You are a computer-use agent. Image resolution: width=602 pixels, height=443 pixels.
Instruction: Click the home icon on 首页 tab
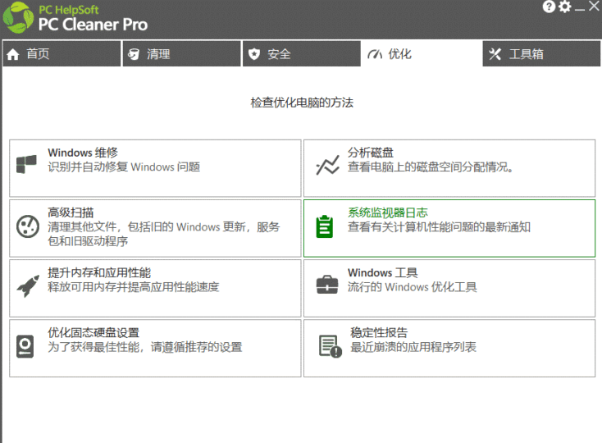click(x=13, y=54)
